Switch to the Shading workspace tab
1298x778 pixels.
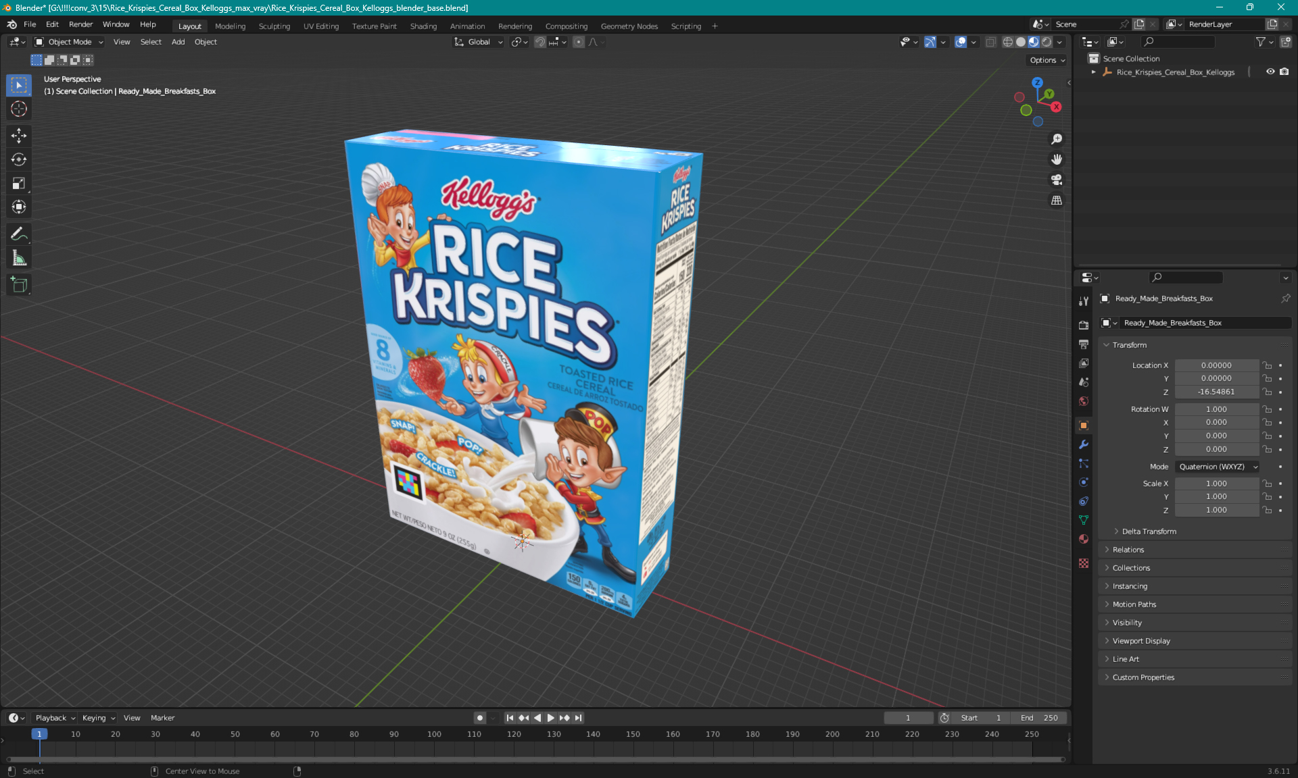tap(423, 26)
